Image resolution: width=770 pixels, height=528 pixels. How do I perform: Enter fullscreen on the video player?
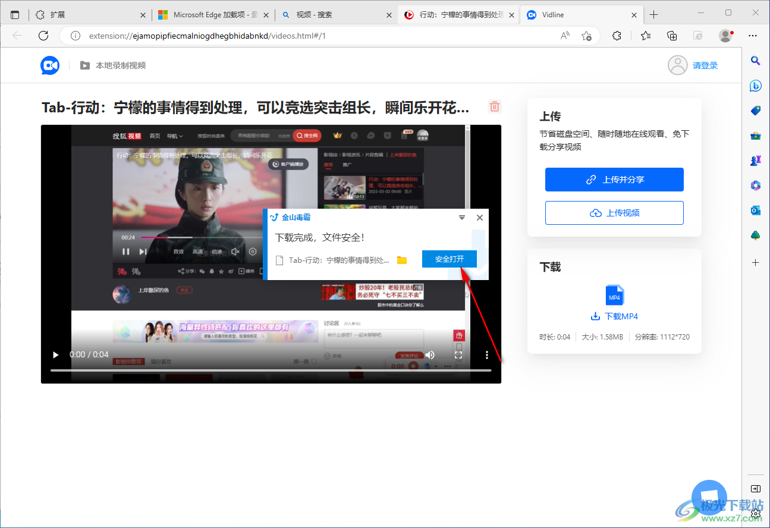tap(458, 354)
